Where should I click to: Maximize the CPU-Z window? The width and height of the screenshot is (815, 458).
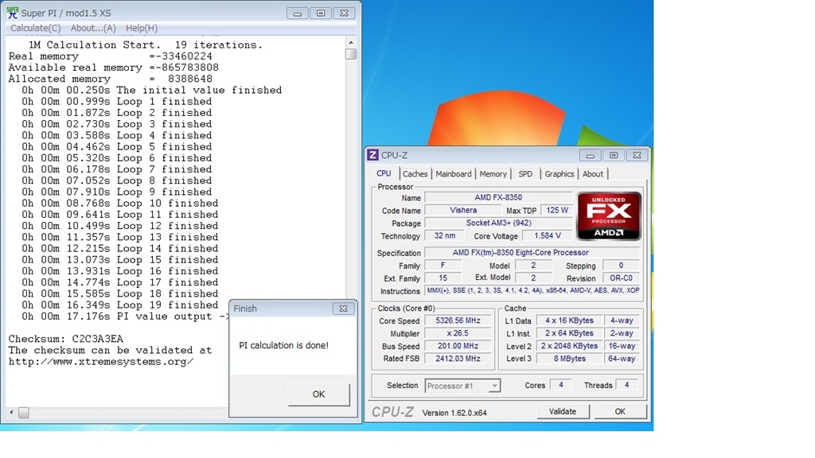pos(613,155)
